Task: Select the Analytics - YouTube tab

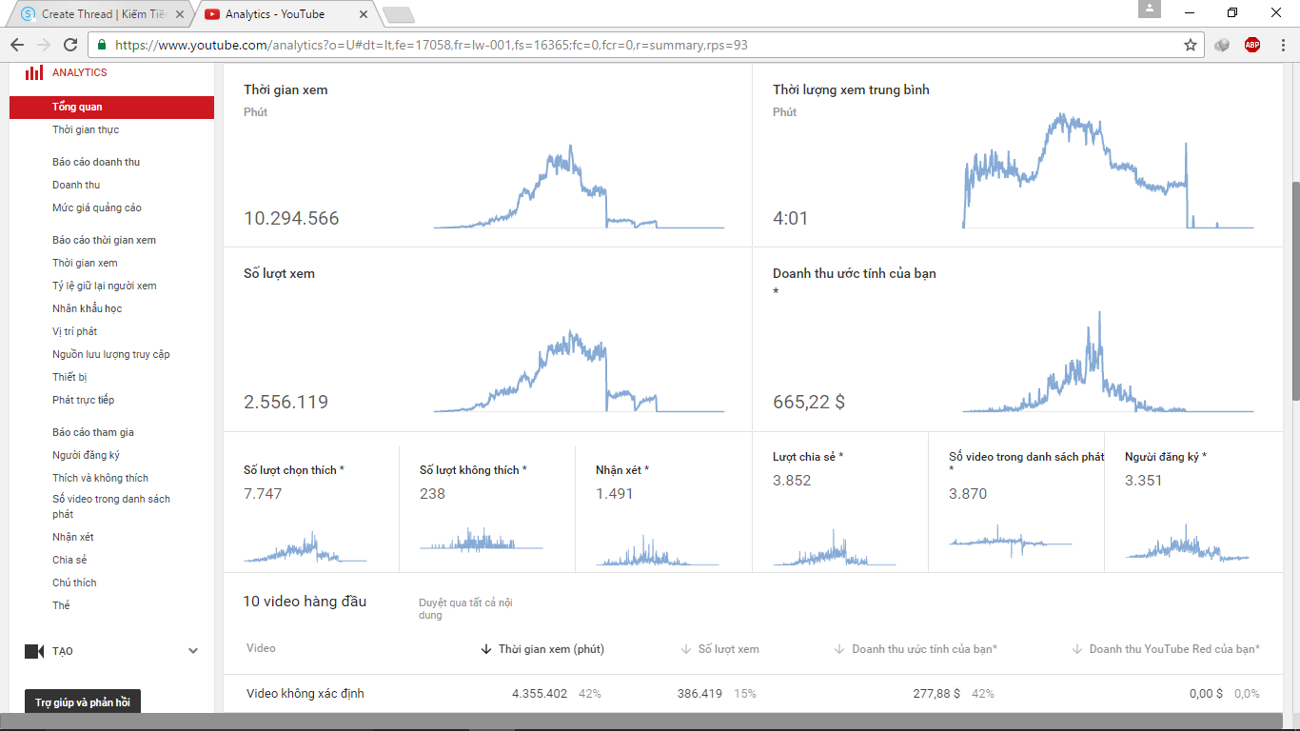Action: point(284,14)
